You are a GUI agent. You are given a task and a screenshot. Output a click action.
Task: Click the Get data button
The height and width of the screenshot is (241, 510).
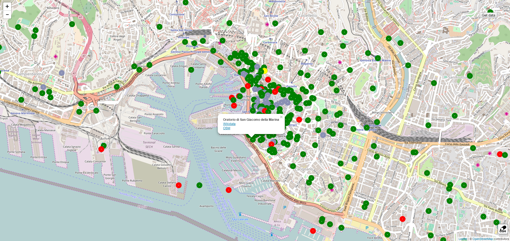pyautogui.click(x=488, y=15)
